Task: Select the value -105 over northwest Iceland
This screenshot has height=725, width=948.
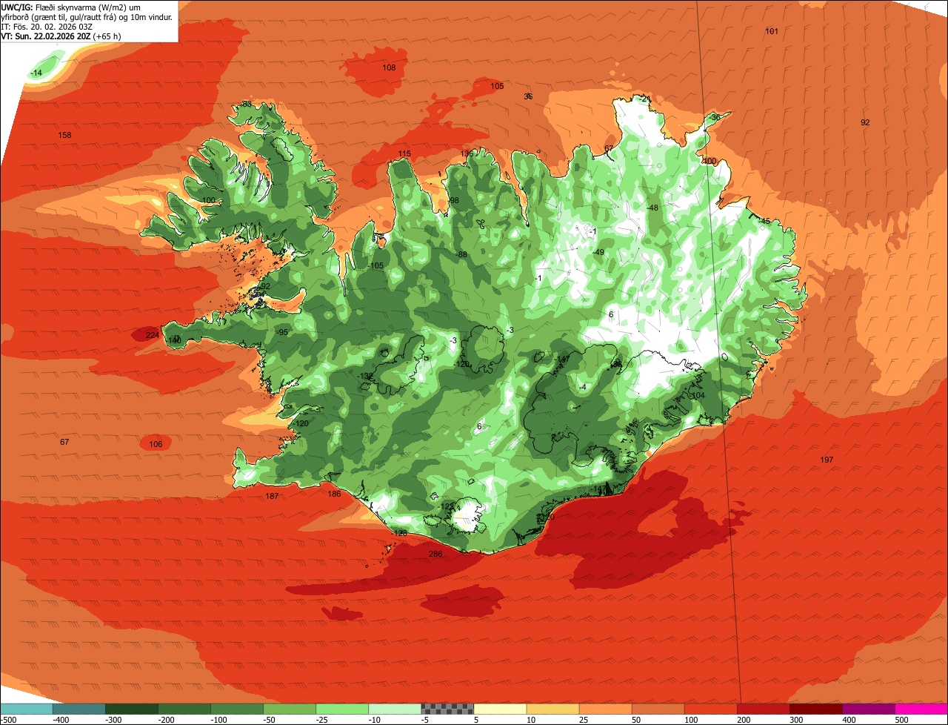Action: point(375,265)
